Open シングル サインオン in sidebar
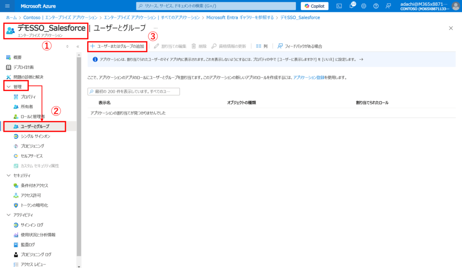The width and height of the screenshot is (462, 268). pyautogui.click(x=35, y=136)
